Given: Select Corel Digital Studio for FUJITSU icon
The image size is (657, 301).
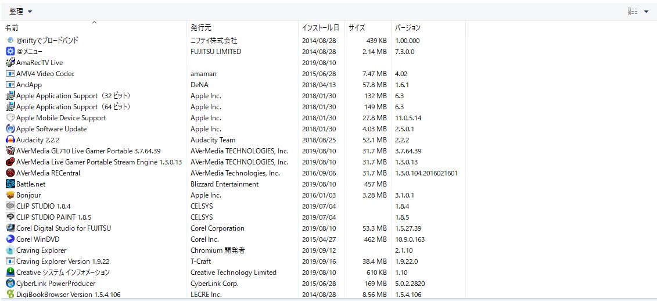Looking at the screenshot, I should [x=10, y=228].
